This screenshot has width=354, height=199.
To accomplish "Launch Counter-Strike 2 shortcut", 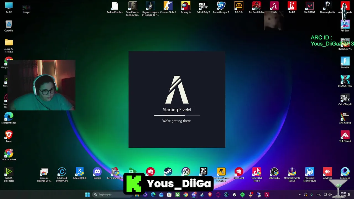I will (168, 8).
